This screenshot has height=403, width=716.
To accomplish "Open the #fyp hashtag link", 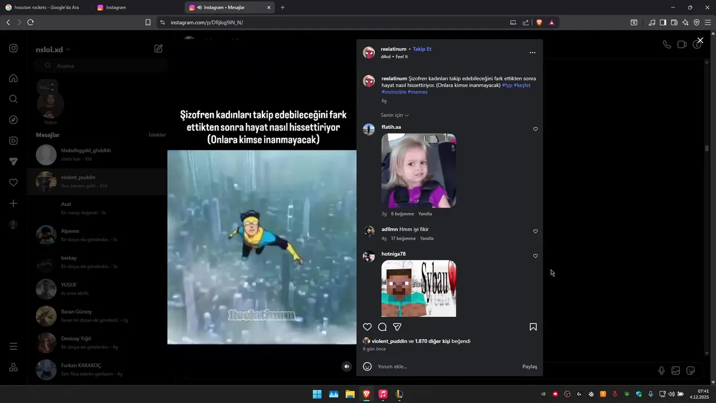I will [507, 85].
